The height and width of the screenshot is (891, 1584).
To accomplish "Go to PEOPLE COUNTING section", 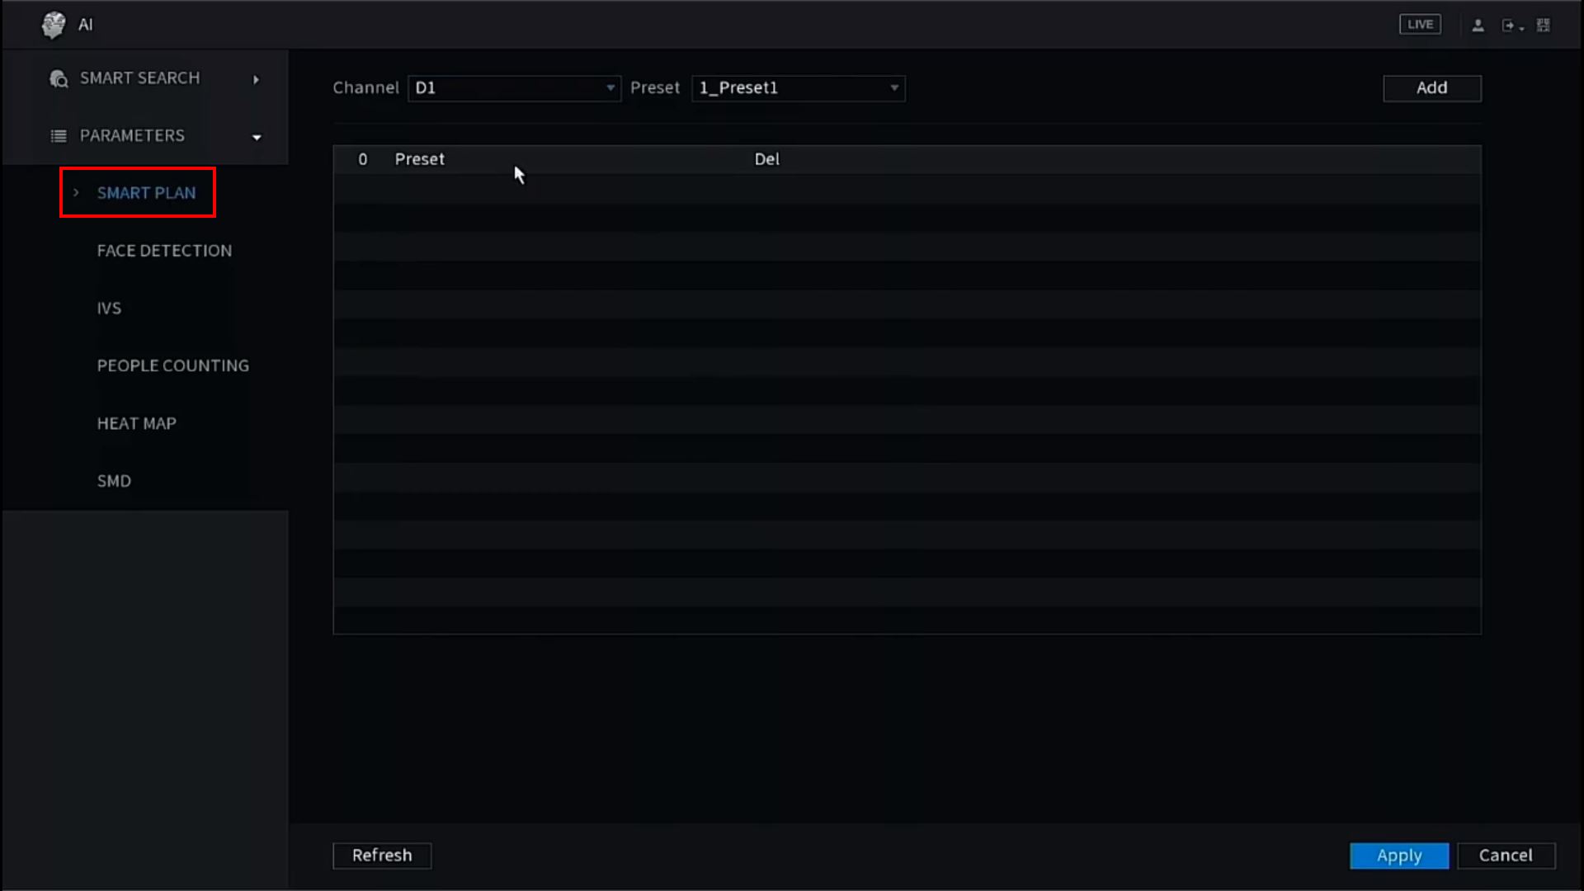I will point(172,365).
